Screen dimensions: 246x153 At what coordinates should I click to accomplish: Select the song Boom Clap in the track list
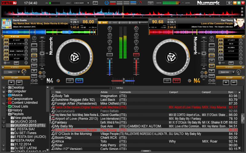coord(63,138)
